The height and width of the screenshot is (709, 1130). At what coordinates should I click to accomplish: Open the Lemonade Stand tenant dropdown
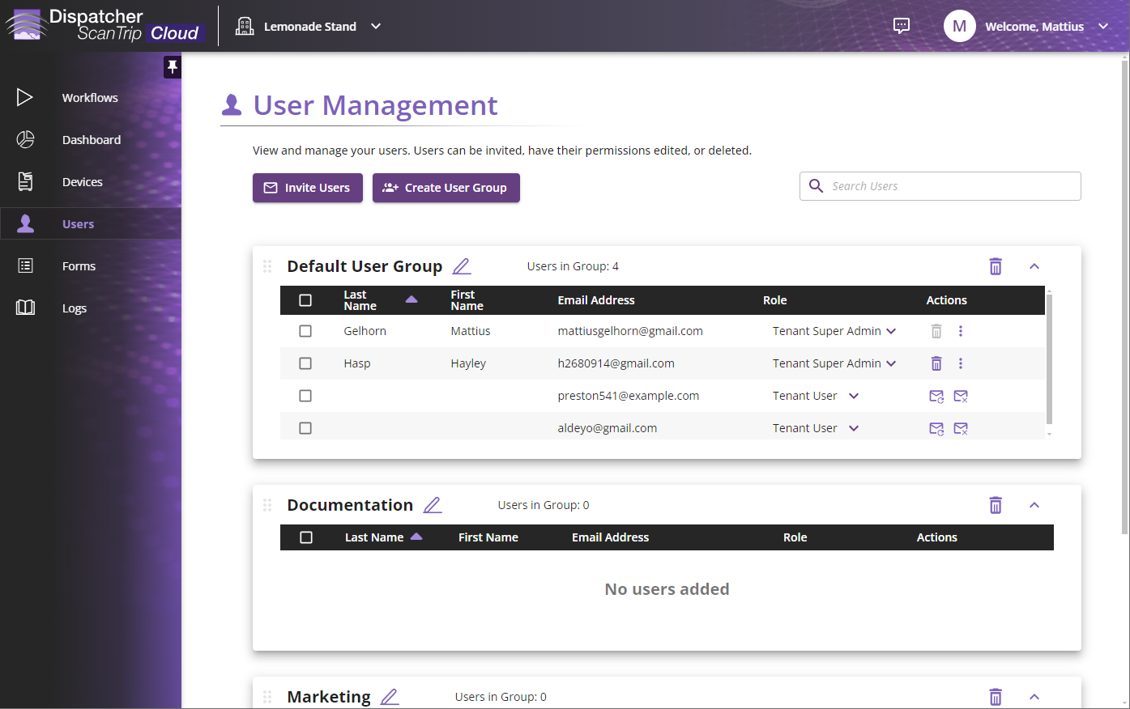coord(376,26)
